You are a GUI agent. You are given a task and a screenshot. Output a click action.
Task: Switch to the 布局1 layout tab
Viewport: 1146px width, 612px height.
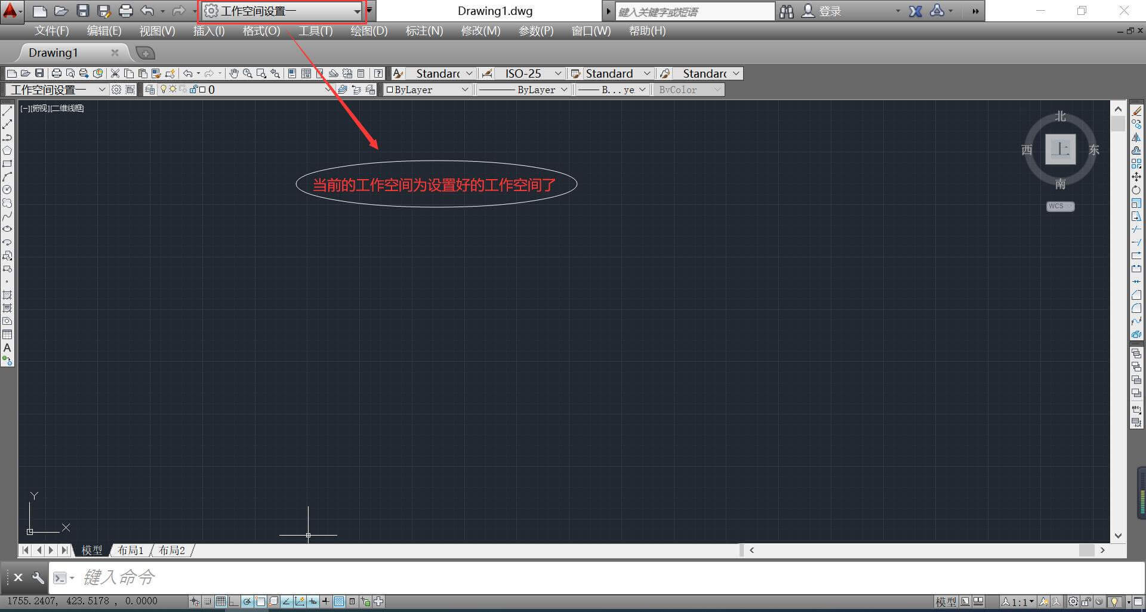(131, 550)
